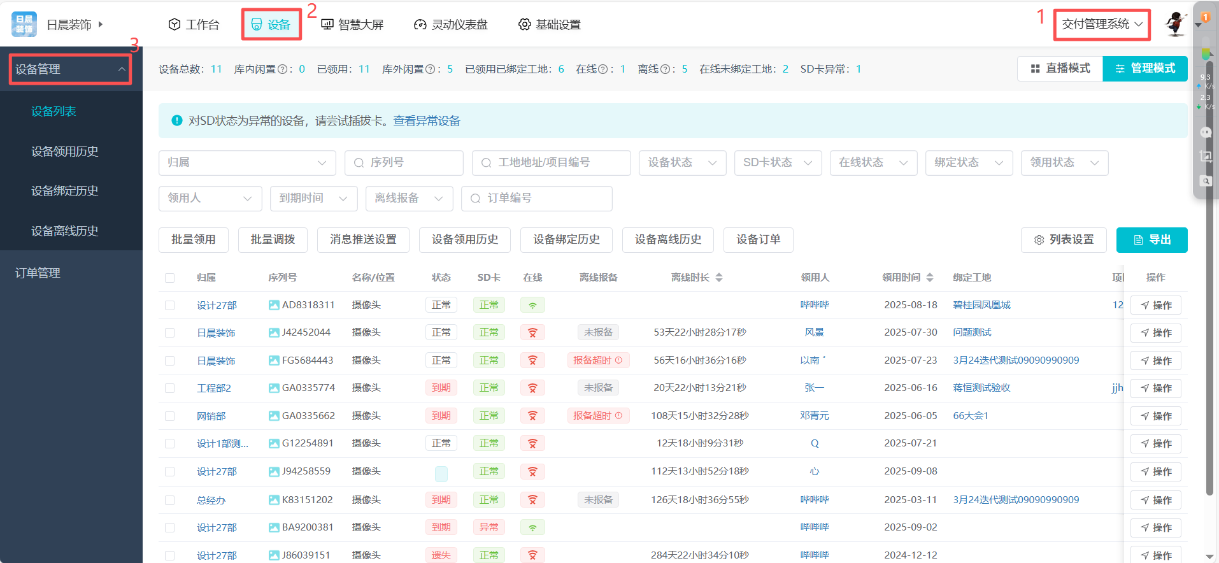Click 操作 button for the AD8318311 row
1219x563 pixels.
1156,306
